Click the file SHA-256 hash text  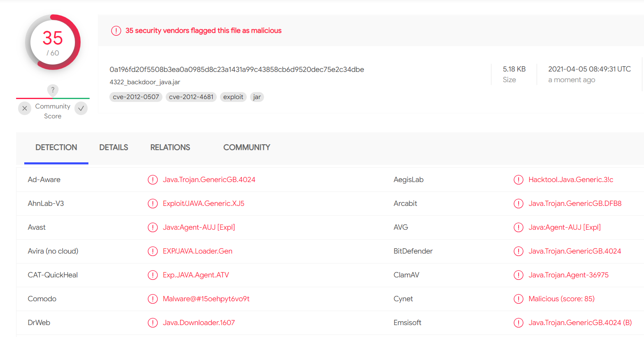pos(237,69)
